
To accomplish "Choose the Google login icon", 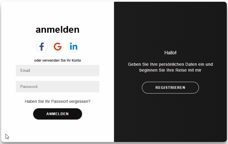I will [58, 47].
